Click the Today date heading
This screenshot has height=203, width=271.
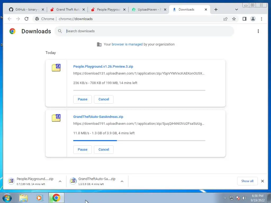click(x=51, y=53)
